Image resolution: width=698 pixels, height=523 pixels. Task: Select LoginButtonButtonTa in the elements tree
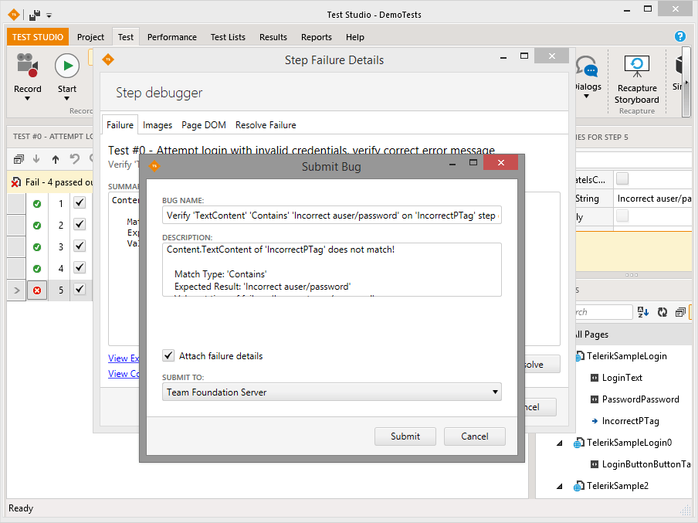click(x=646, y=464)
